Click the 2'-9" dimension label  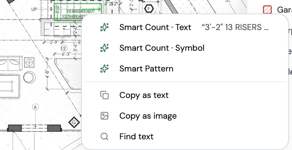tap(54, 42)
